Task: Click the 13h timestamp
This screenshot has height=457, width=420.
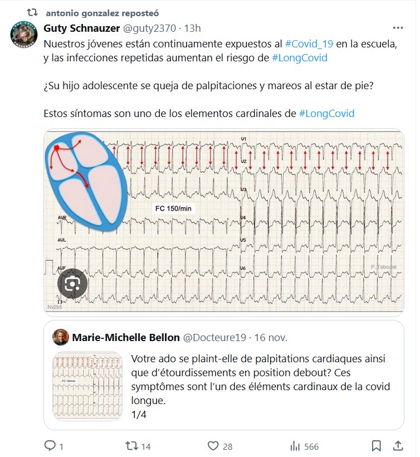Action: pyautogui.click(x=193, y=28)
